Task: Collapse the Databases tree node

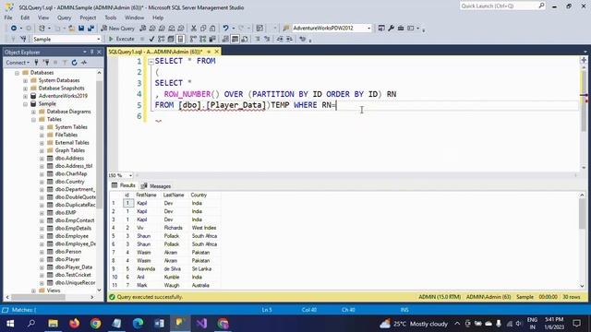Action: (x=17, y=73)
